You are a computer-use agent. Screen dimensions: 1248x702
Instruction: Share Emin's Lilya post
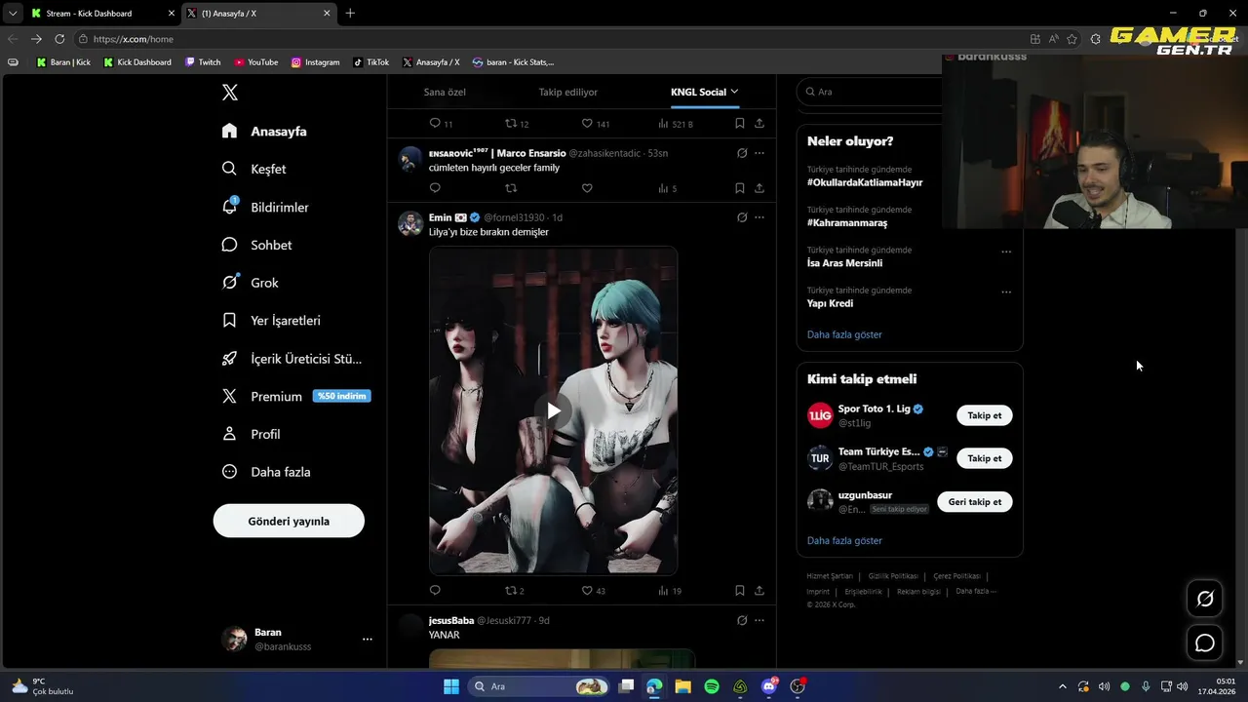[760, 591]
